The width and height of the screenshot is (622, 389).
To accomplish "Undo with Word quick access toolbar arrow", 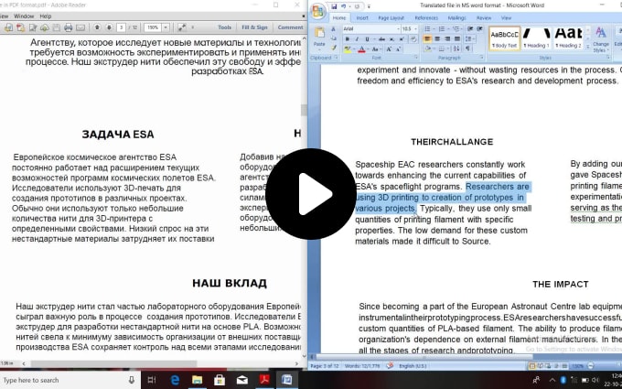I will click(344, 6).
